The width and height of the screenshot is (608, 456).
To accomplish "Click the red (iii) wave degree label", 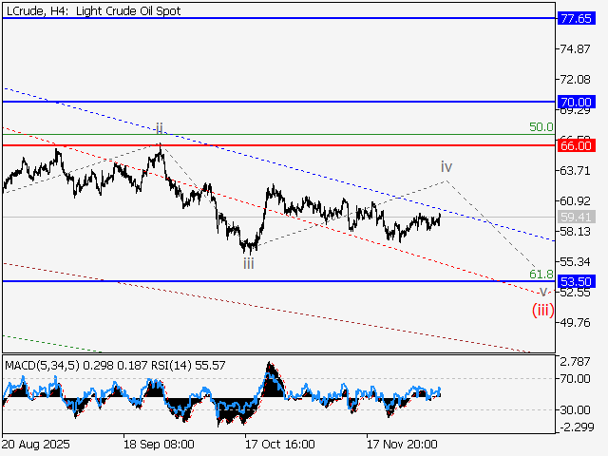I will point(542,309).
